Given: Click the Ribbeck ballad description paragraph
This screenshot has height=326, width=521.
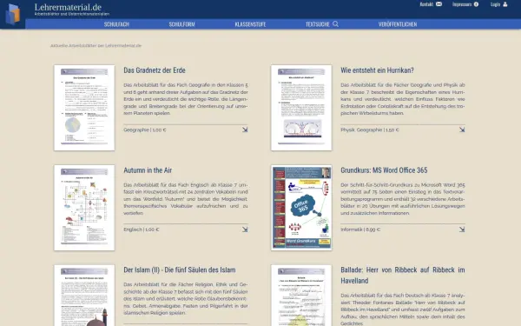Looking at the screenshot, I should tap(403, 309).
